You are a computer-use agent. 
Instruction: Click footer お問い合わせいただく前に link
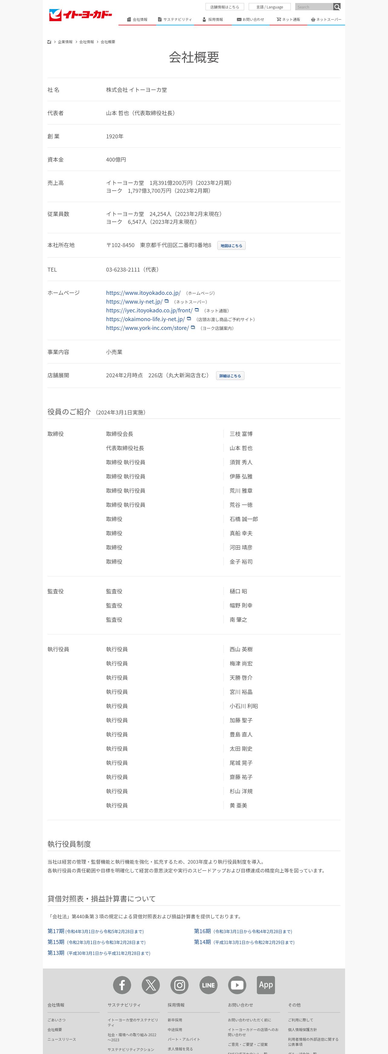249,1020
